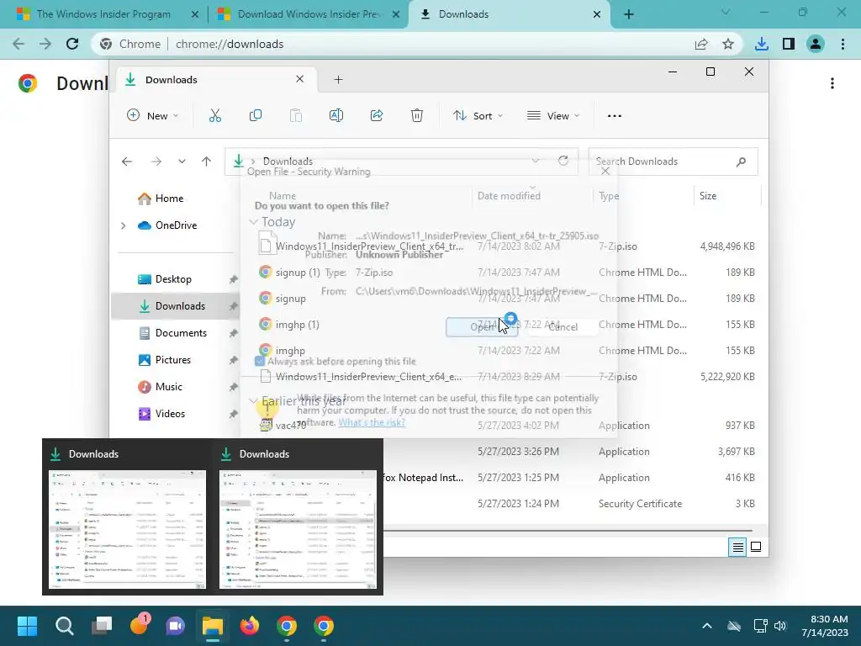The height and width of the screenshot is (646, 861).
Task: Select the 'imghp (1)' file row
Action: tap(506, 324)
